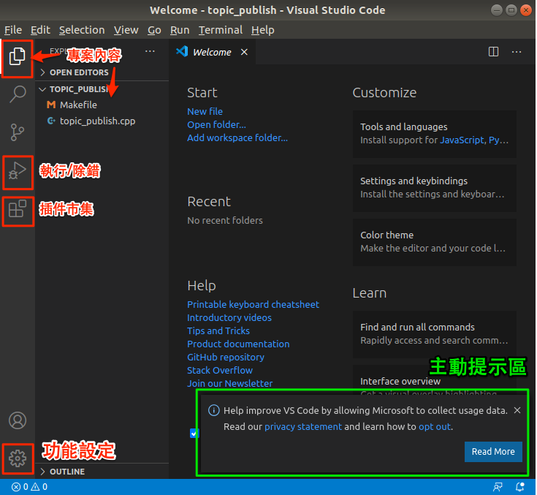Click the VS Code logo on Welcome tab
The width and height of the screenshot is (537, 495).
pyautogui.click(x=182, y=51)
